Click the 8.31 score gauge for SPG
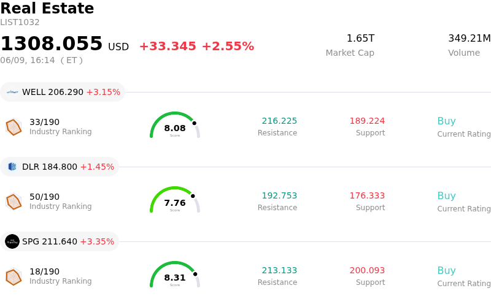Image resolution: width=491 pixels, height=299 pixels. pos(175,274)
